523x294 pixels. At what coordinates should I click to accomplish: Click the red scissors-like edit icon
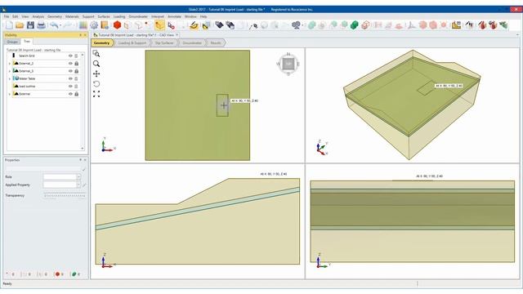171,25
